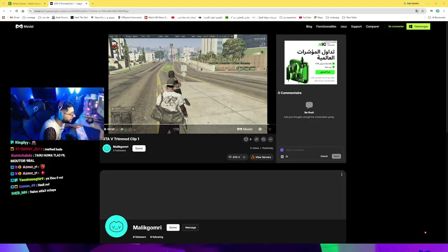Open the Support menu item
The width and height of the screenshot is (448, 252).
[x=356, y=27]
